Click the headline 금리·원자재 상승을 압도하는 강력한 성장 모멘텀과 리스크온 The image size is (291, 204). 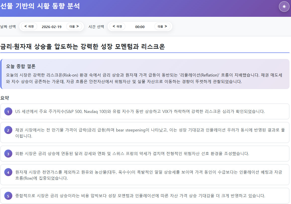[x=83, y=46]
